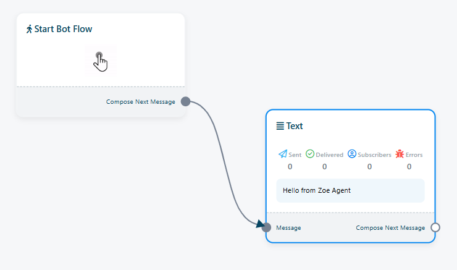The image size is (457, 270).
Task: Click the paper plane Sent icon
Action: pyautogui.click(x=283, y=154)
